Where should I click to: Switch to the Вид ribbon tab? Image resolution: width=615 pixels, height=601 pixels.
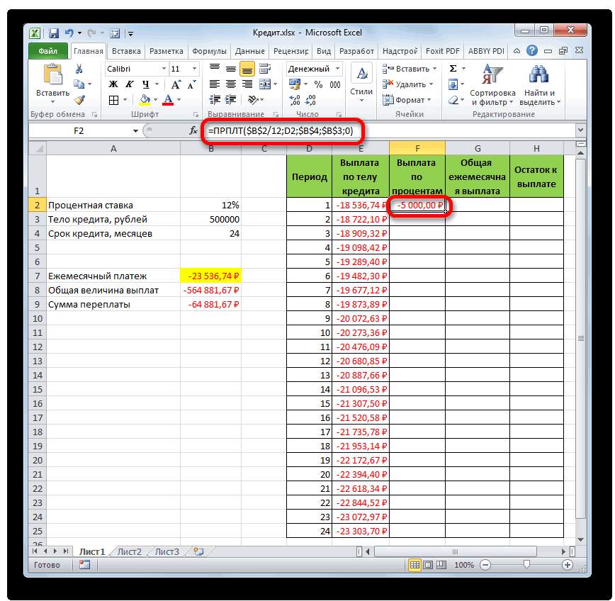pyautogui.click(x=324, y=51)
